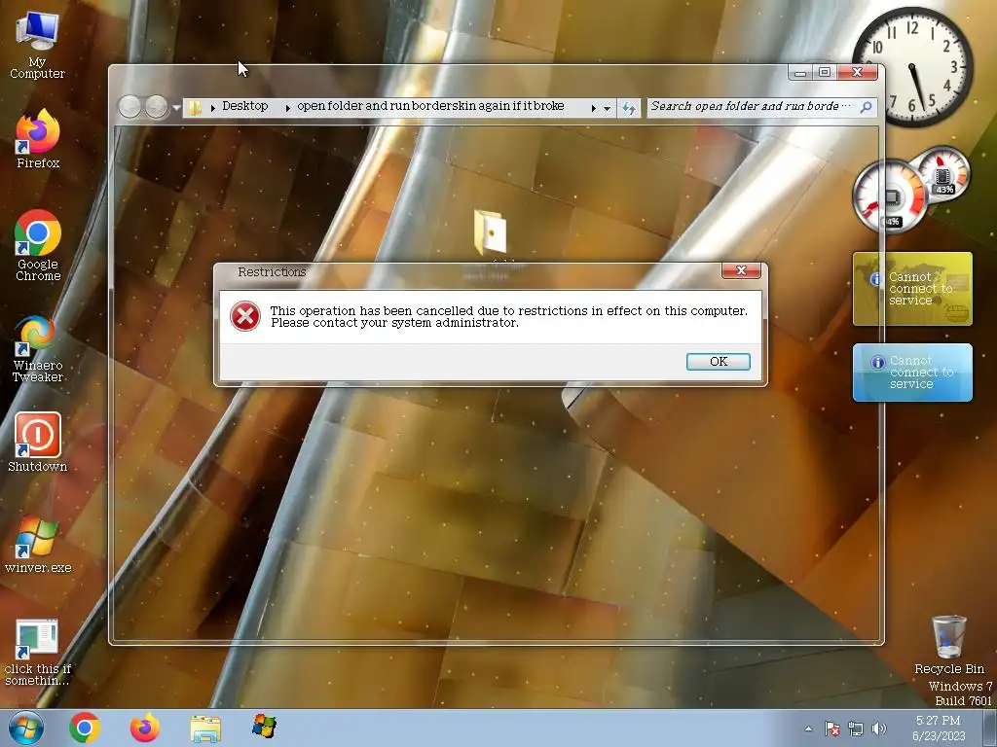Click the Action Center flag tray icon
Image resolution: width=997 pixels, height=747 pixels.
[x=831, y=729]
